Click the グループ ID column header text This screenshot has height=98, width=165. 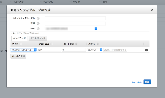(18, 2)
